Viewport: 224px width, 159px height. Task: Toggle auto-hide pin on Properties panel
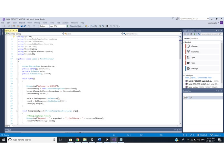coord(219,91)
